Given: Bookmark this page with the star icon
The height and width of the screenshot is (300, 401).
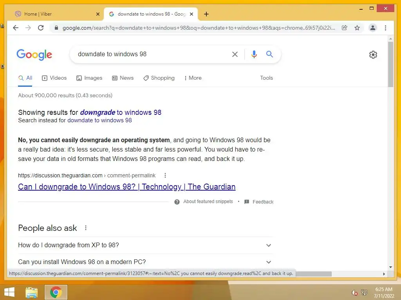Looking at the screenshot, I should pyautogui.click(x=357, y=28).
